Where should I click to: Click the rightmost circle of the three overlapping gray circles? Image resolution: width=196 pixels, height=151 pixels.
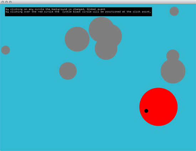click(110, 36)
